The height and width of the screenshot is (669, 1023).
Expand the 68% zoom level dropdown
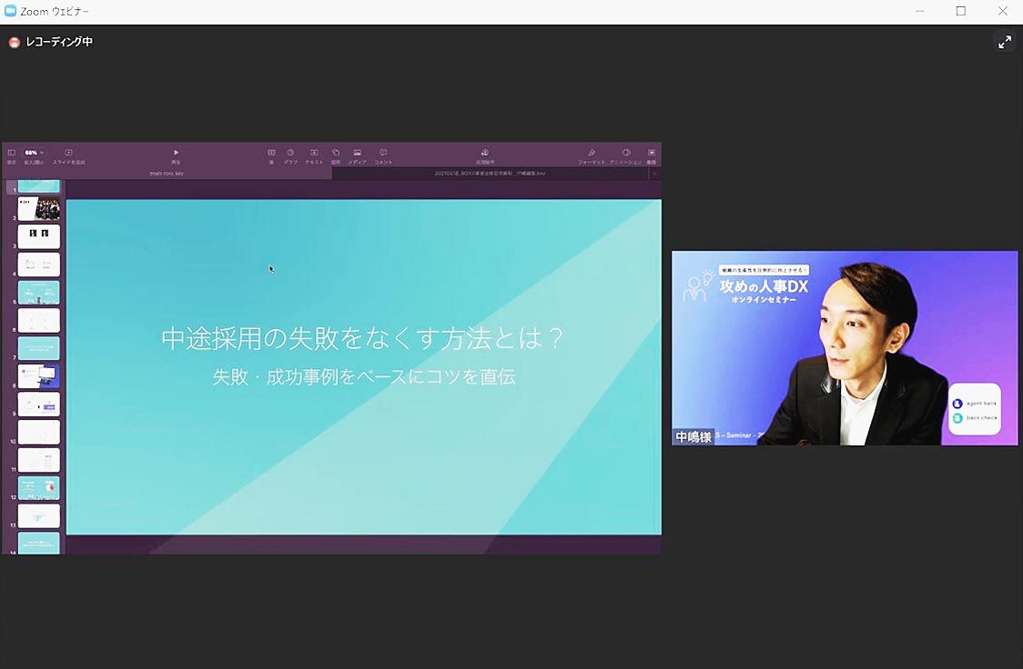pyautogui.click(x=35, y=153)
